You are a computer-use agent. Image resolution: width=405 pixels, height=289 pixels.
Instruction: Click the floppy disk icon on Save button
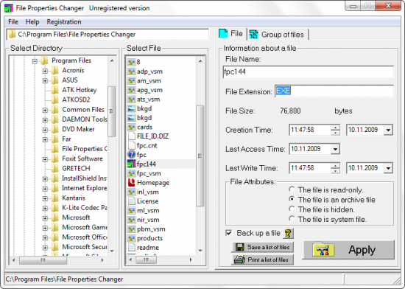[240, 247]
